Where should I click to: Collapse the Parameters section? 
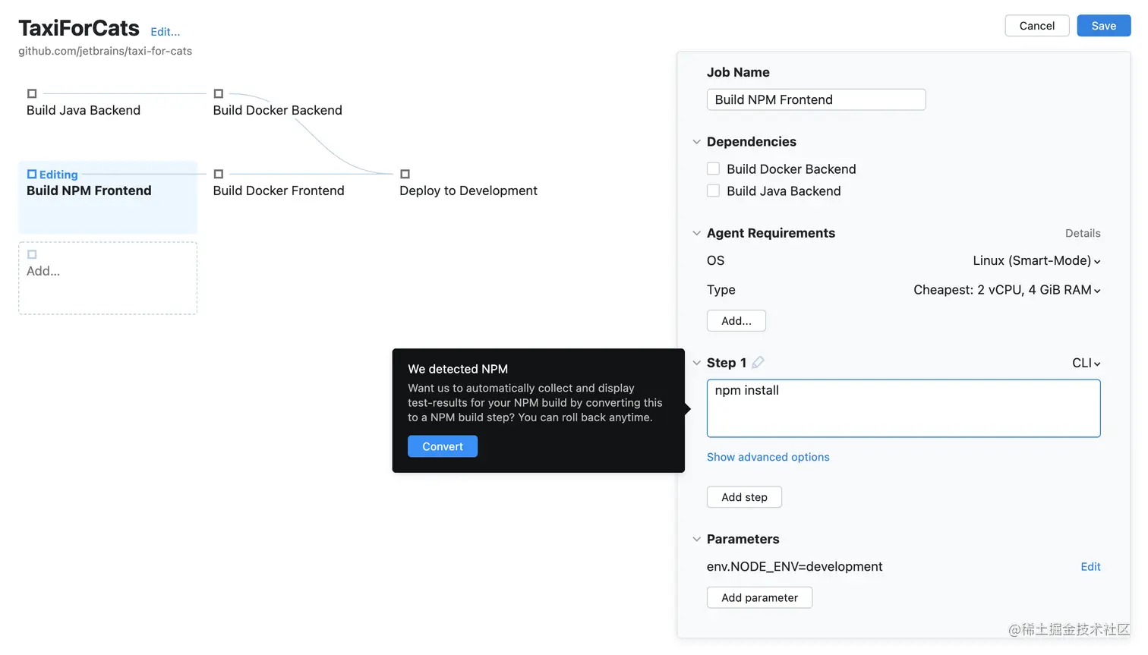click(x=696, y=540)
